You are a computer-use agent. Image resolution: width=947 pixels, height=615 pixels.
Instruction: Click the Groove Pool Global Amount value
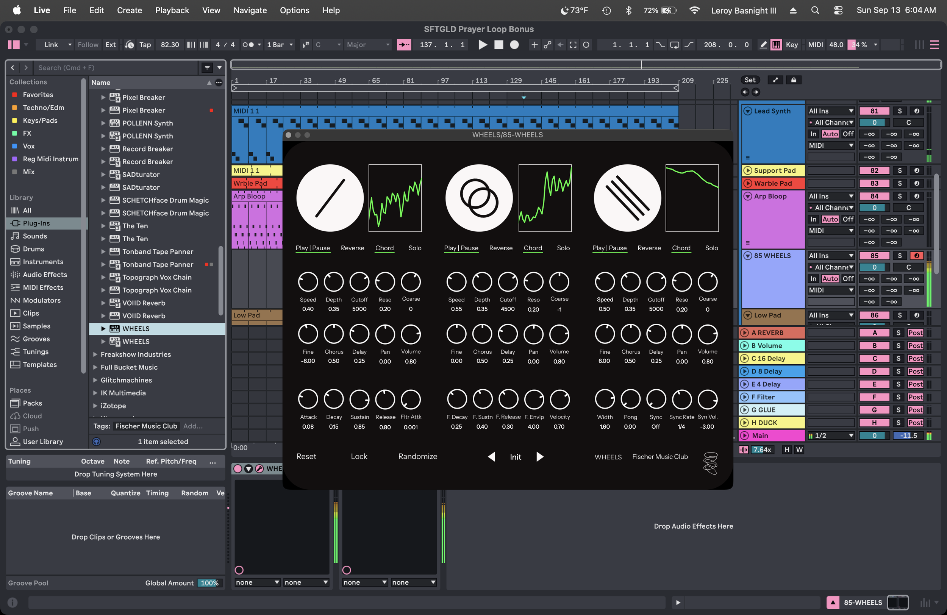[x=209, y=583]
